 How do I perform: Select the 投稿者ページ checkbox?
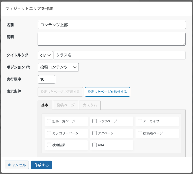coord(140,133)
